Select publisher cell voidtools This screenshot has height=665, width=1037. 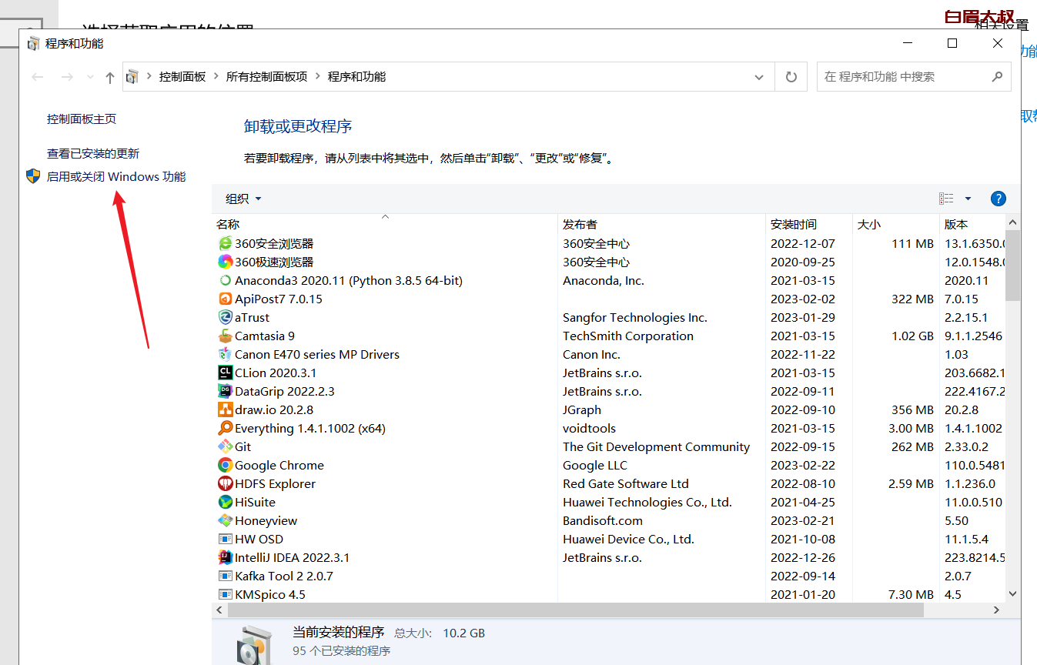tap(590, 428)
